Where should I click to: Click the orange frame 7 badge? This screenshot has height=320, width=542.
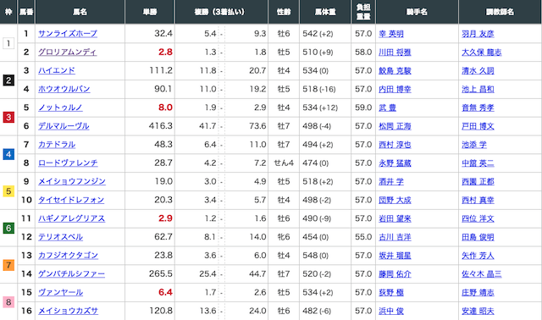[8, 265]
